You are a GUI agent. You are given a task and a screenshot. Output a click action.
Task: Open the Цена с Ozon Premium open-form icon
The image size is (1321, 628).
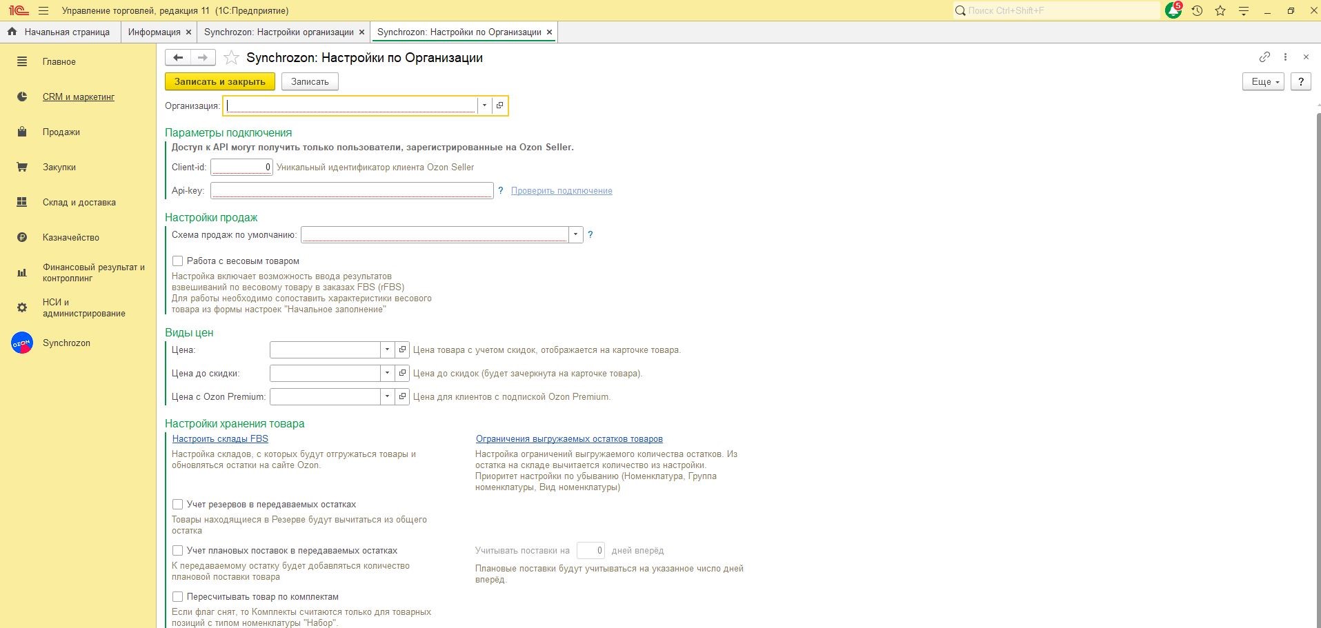(403, 396)
